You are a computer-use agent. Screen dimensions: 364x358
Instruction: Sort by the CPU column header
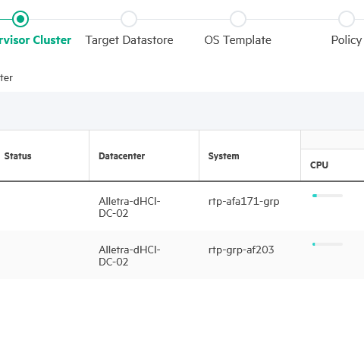coord(319,165)
